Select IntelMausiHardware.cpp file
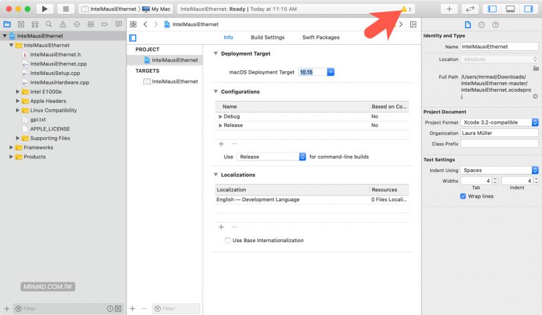542x315 pixels. pos(60,82)
